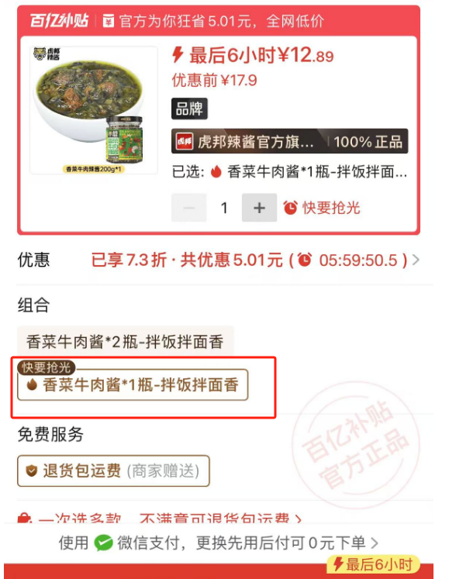The width and height of the screenshot is (449, 579).
Task: Toggle 退货包运费 free service option
Action: 113,470
